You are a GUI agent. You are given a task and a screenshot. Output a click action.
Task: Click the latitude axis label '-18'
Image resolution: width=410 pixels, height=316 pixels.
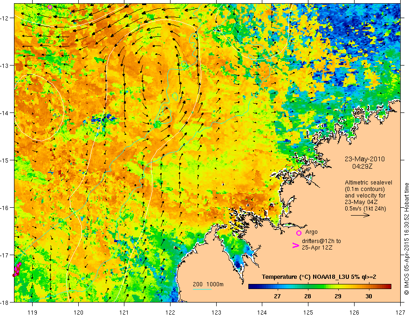pyautogui.click(x=5, y=302)
